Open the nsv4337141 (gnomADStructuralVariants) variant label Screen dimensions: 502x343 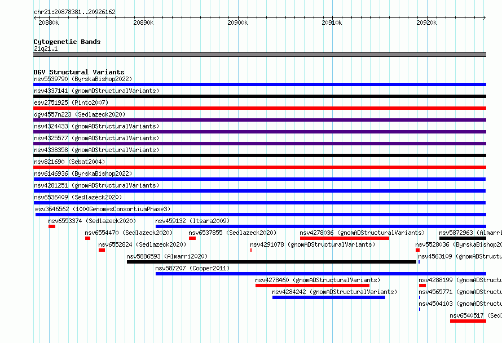(96, 91)
